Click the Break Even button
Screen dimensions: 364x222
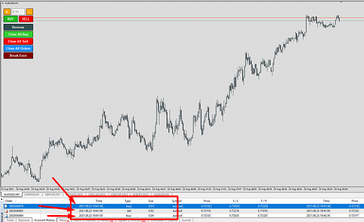point(18,56)
